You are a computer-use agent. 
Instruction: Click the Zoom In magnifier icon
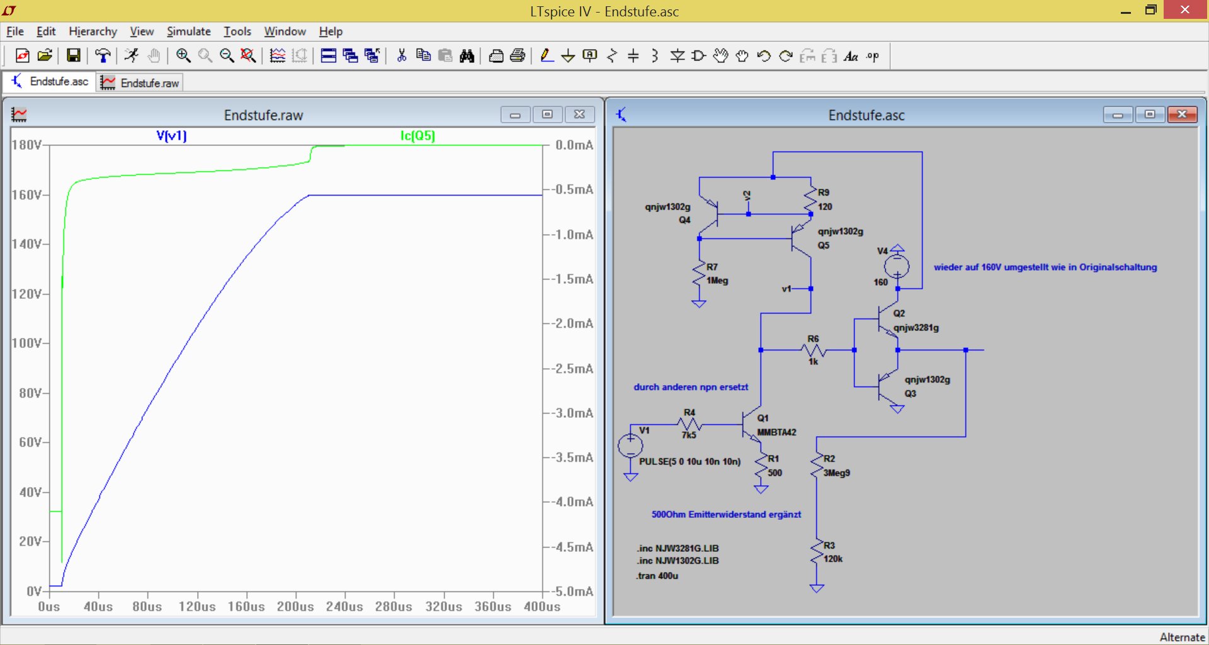183,56
